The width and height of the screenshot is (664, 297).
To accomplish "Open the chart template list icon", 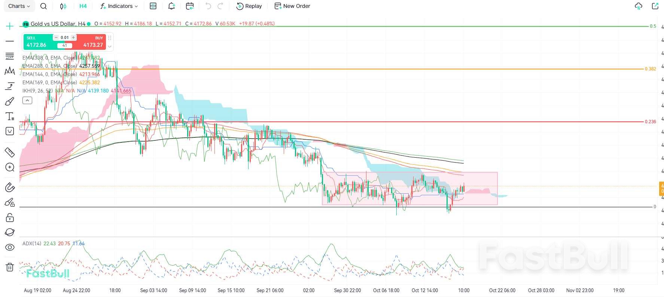I will pyautogui.click(x=153, y=6).
